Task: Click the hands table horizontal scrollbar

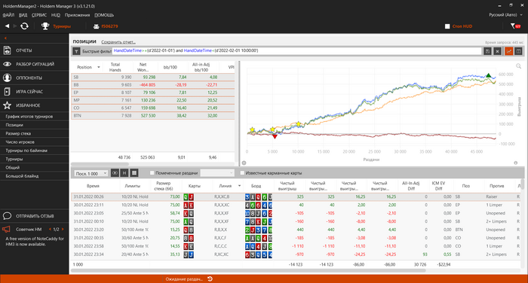Action: pos(248,270)
